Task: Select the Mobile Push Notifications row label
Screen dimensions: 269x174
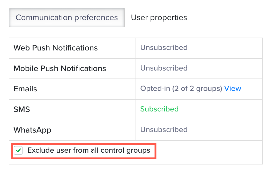Action: [x=59, y=68]
